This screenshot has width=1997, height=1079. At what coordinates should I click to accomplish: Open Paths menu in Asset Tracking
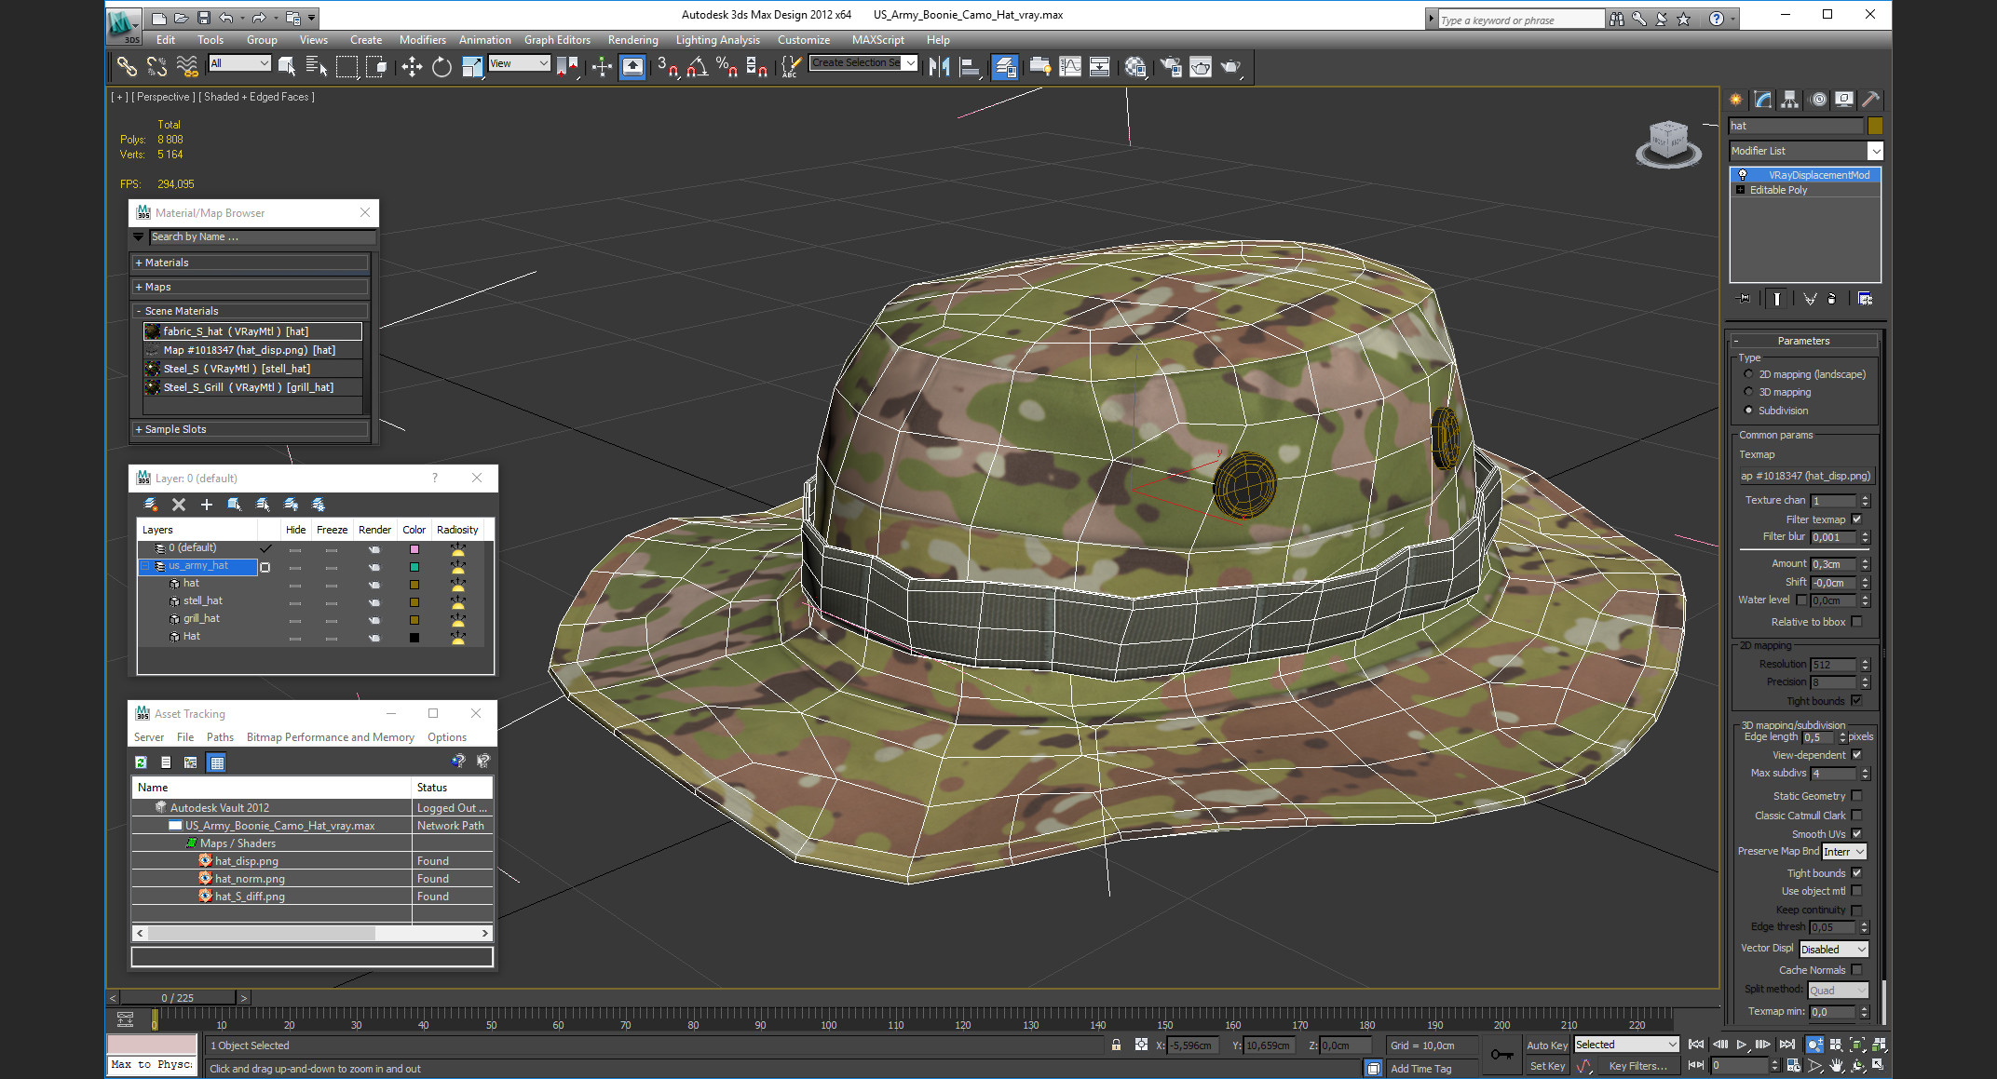click(x=220, y=737)
